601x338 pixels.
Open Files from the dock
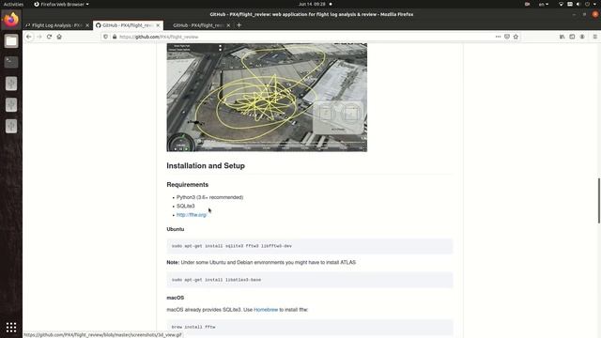(x=11, y=41)
